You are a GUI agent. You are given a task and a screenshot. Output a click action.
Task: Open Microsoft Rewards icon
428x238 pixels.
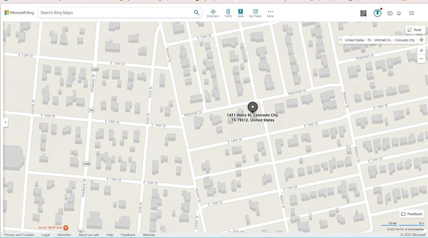click(390, 13)
